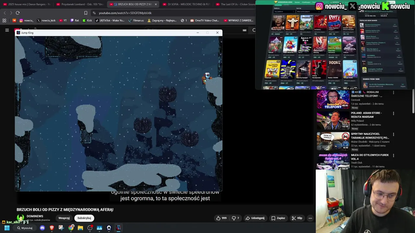Open the DOMINEWS channel name link
This screenshot has width=415, height=233.
[35, 216]
